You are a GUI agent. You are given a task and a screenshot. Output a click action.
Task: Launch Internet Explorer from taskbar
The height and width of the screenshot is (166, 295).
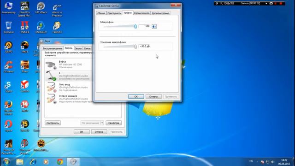(33, 162)
